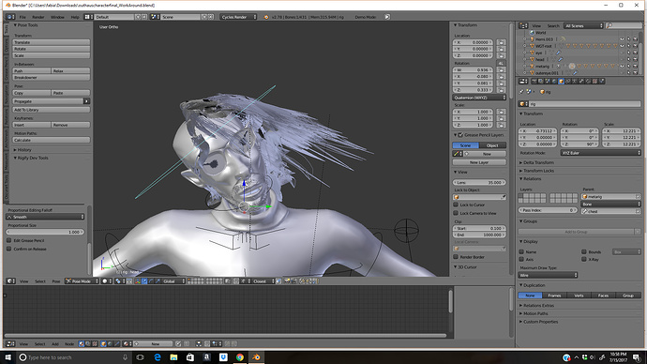
Task: Enable Lock Camera to View checkbox
Action: click(456, 213)
